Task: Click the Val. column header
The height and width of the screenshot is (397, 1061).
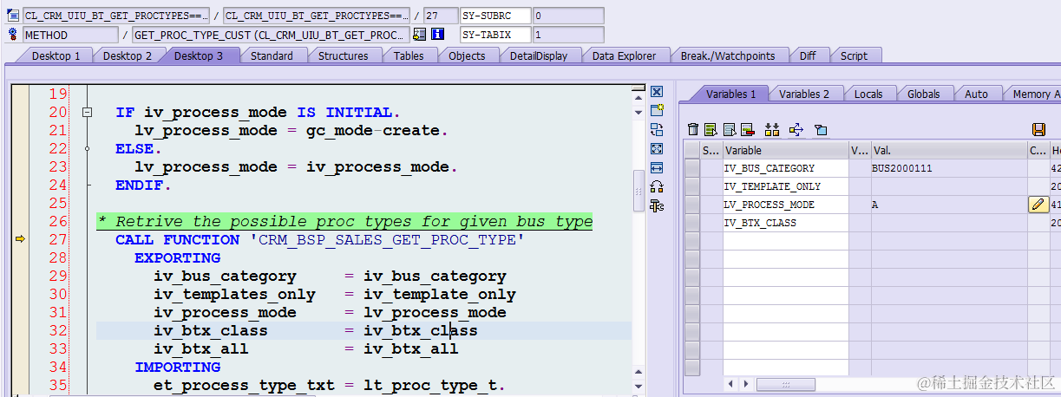Action: click(x=949, y=151)
